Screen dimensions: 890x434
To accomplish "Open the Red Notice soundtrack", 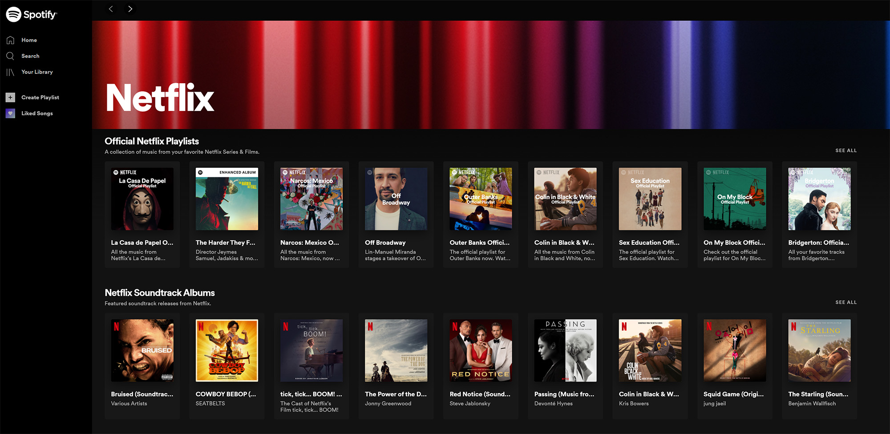I will click(x=481, y=350).
